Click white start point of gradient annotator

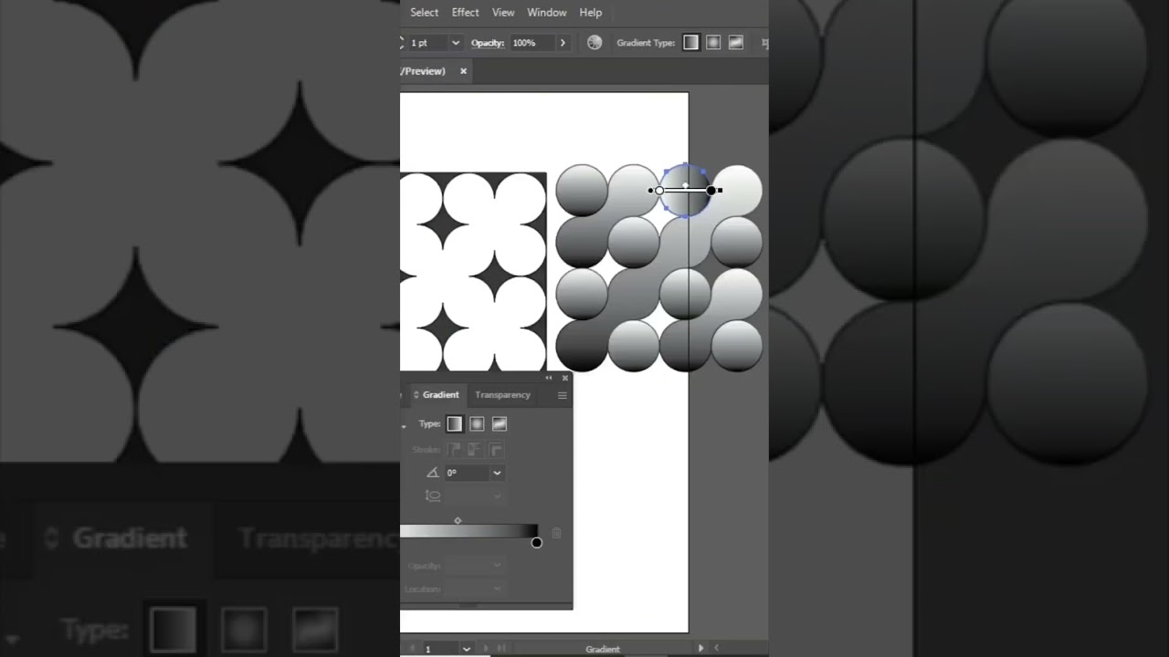pos(659,191)
